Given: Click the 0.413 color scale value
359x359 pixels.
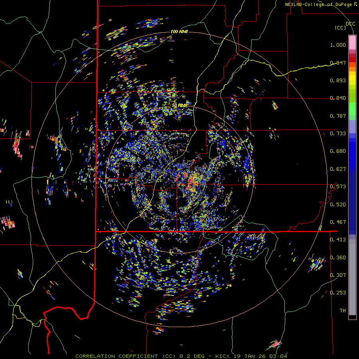Looking at the screenshot, I should pos(338,240).
